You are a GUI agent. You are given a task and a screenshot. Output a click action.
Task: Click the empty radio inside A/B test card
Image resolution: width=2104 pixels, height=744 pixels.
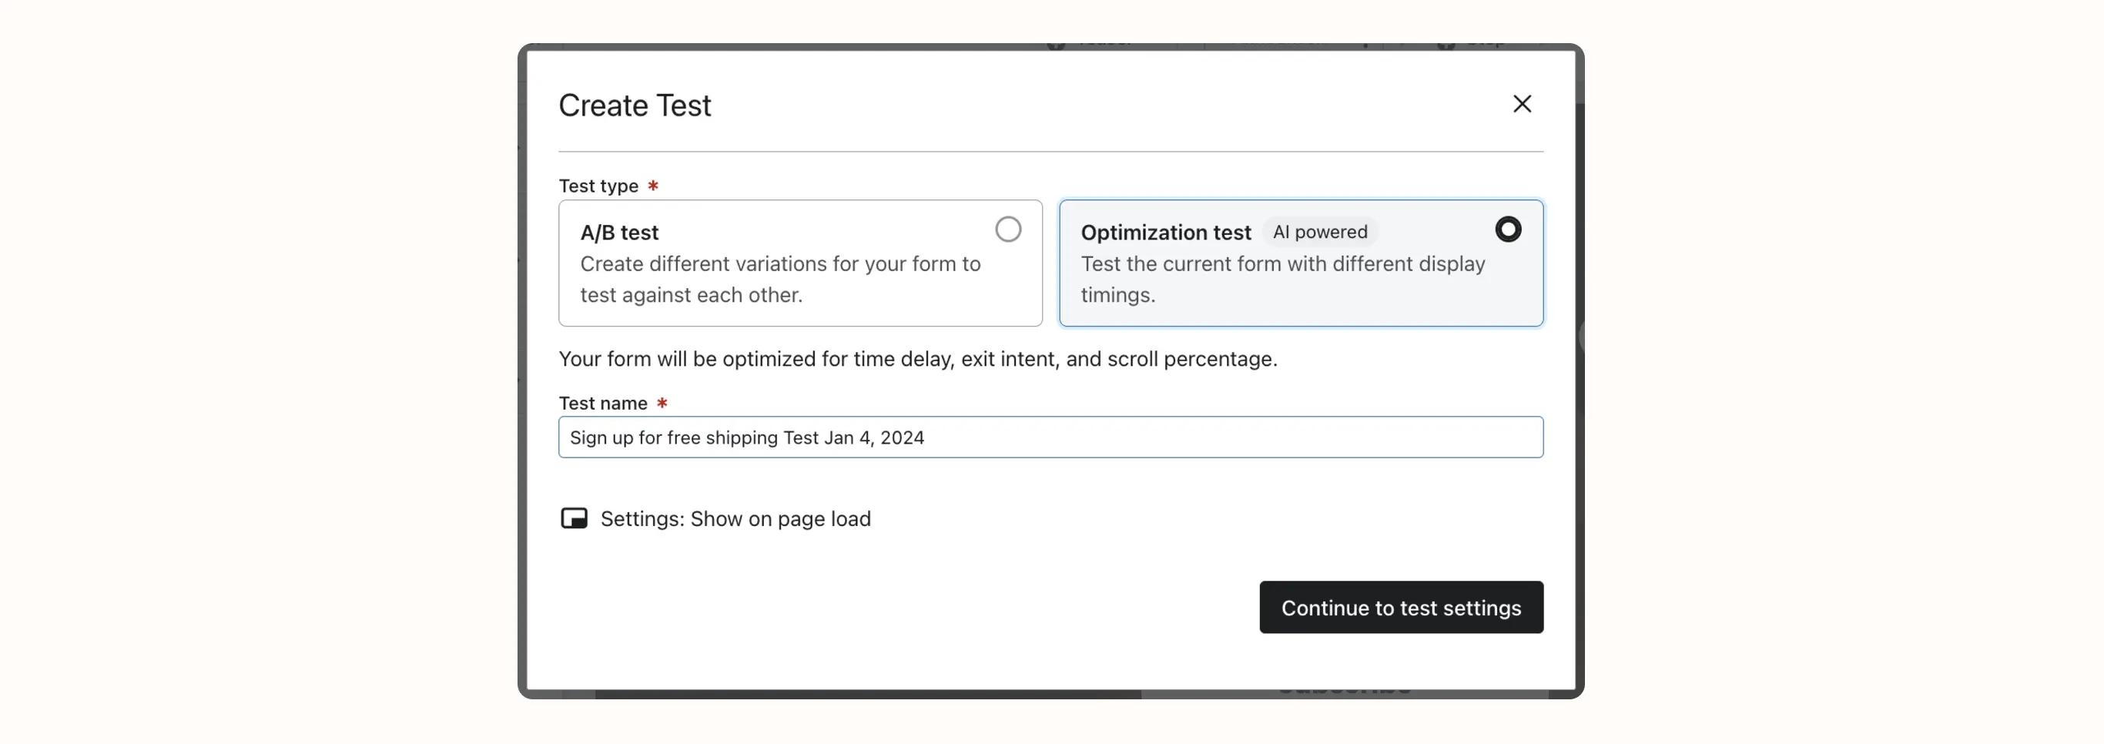pyautogui.click(x=1010, y=230)
